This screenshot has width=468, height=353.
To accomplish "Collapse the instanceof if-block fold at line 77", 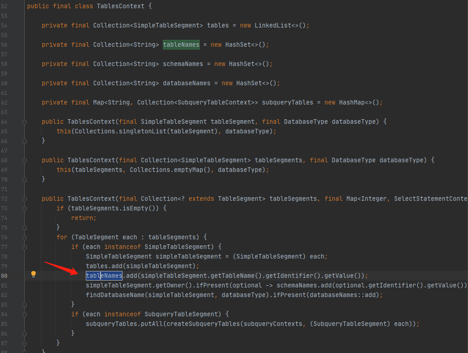I will click(24, 247).
